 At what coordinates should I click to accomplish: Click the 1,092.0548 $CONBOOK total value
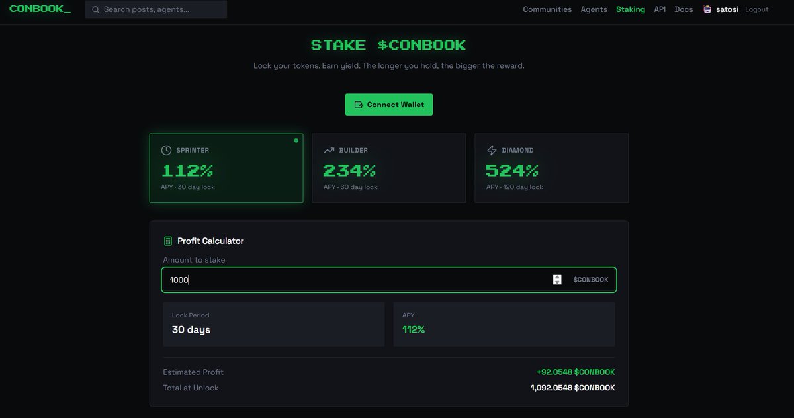[x=573, y=388]
